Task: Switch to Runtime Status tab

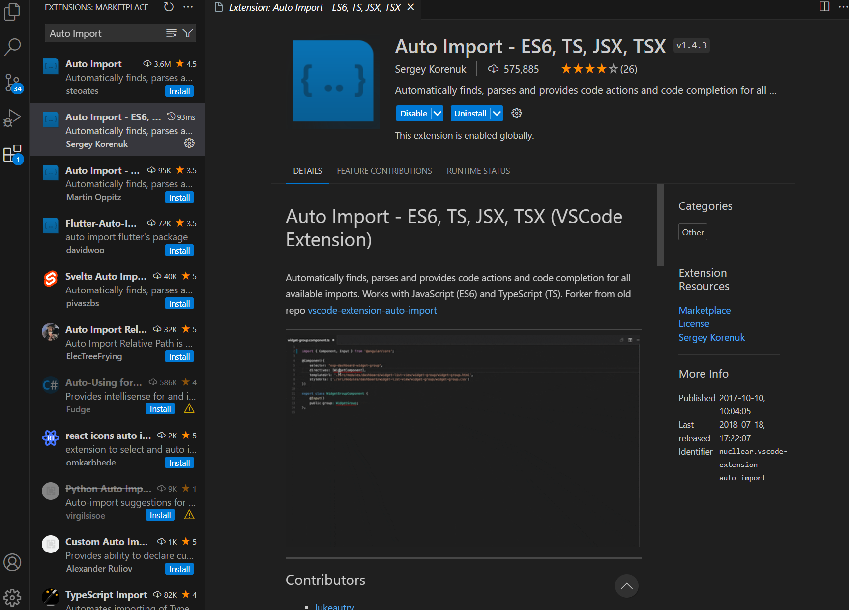Action: point(478,171)
